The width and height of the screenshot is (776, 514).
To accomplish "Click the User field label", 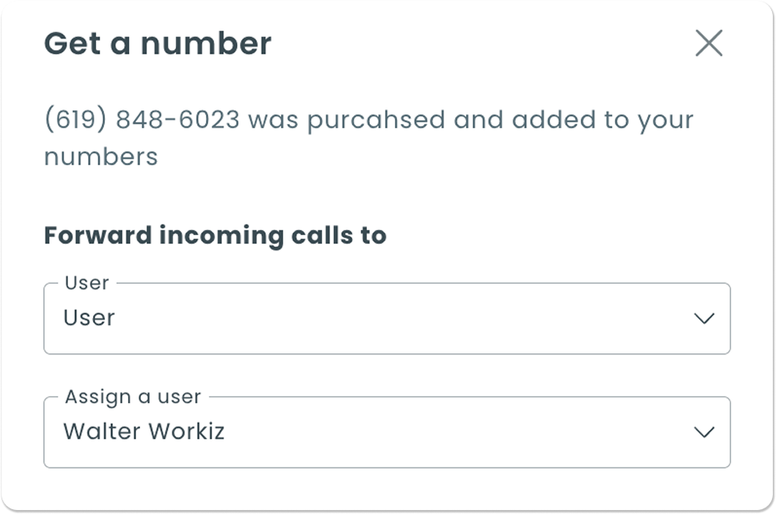I will tap(86, 283).
